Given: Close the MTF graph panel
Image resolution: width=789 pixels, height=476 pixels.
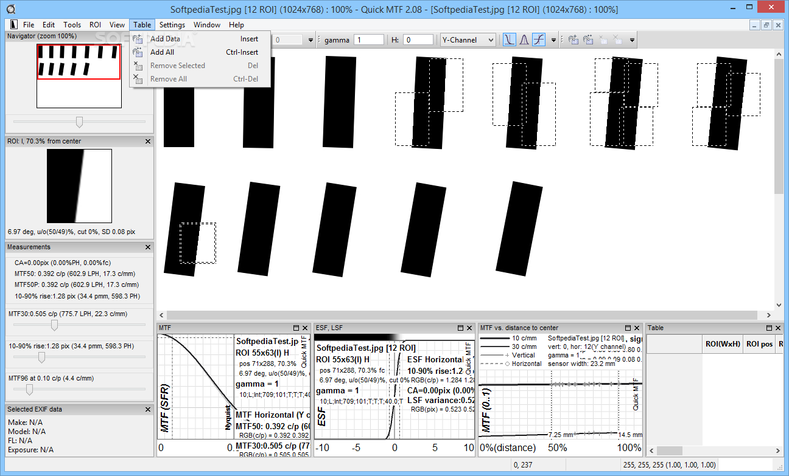Looking at the screenshot, I should click(x=305, y=328).
